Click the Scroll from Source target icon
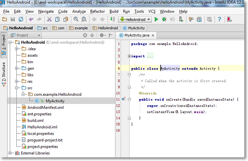The height and width of the screenshot is (161, 248). point(85,35)
